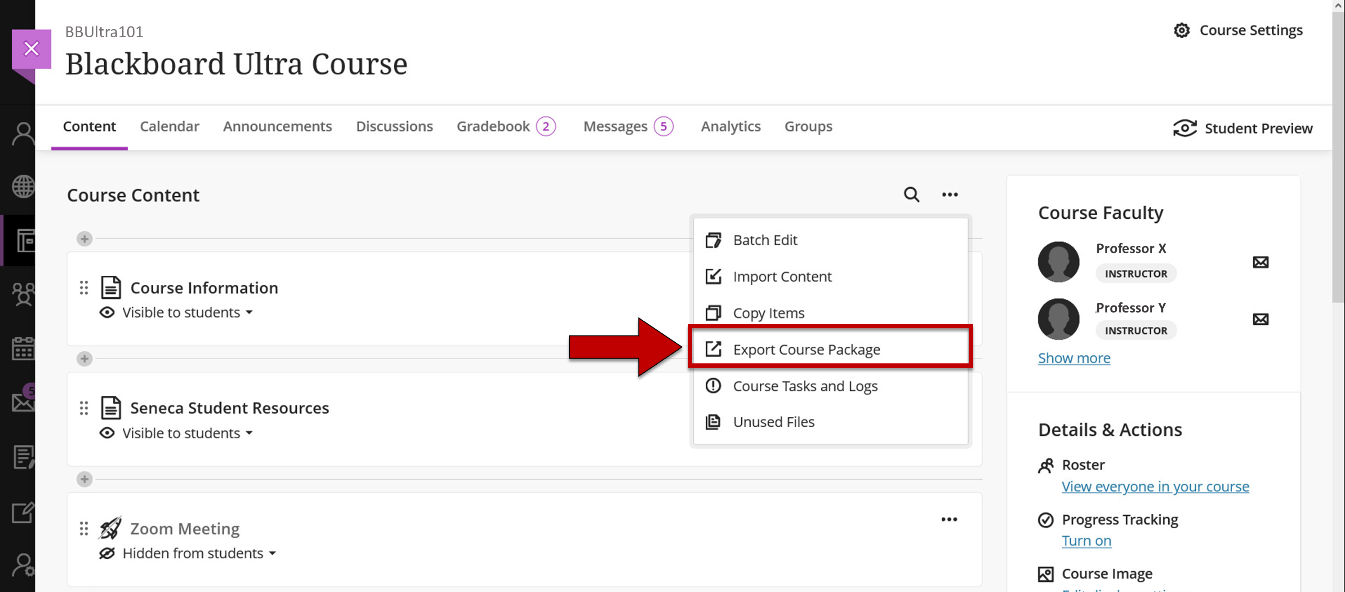Choose Course Tasks and Logs menu item
Screen dimensions: 1345x592
pyautogui.click(x=830, y=386)
